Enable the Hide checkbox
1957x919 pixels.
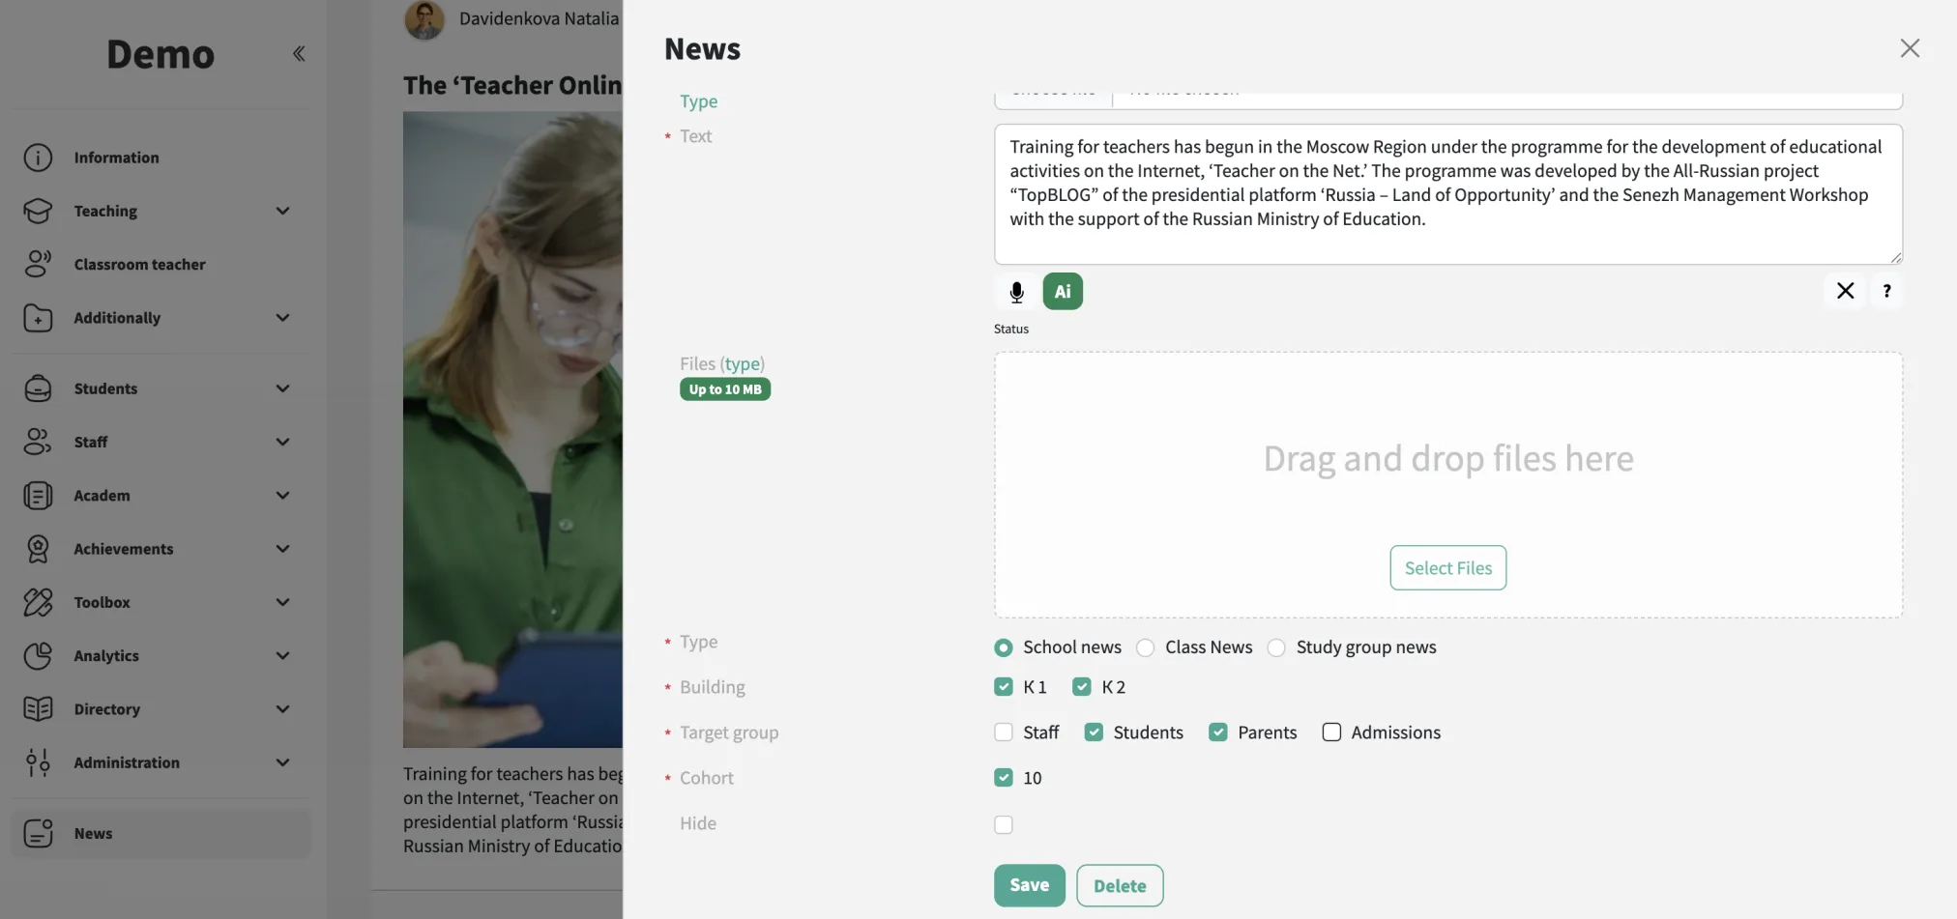coord(1004,824)
